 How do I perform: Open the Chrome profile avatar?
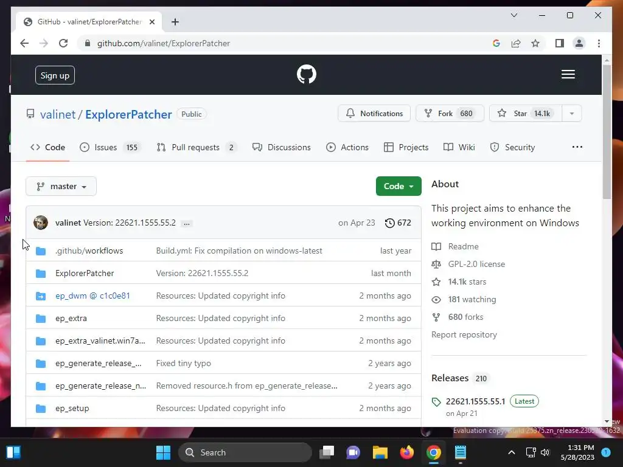579,43
